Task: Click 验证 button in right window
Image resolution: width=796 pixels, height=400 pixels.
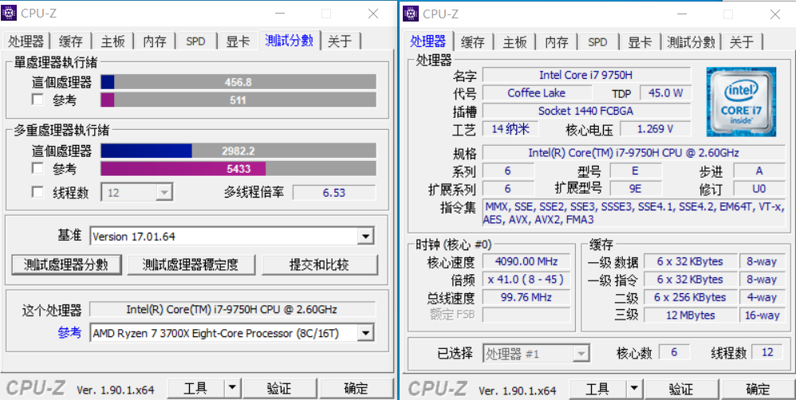Action: point(681,389)
